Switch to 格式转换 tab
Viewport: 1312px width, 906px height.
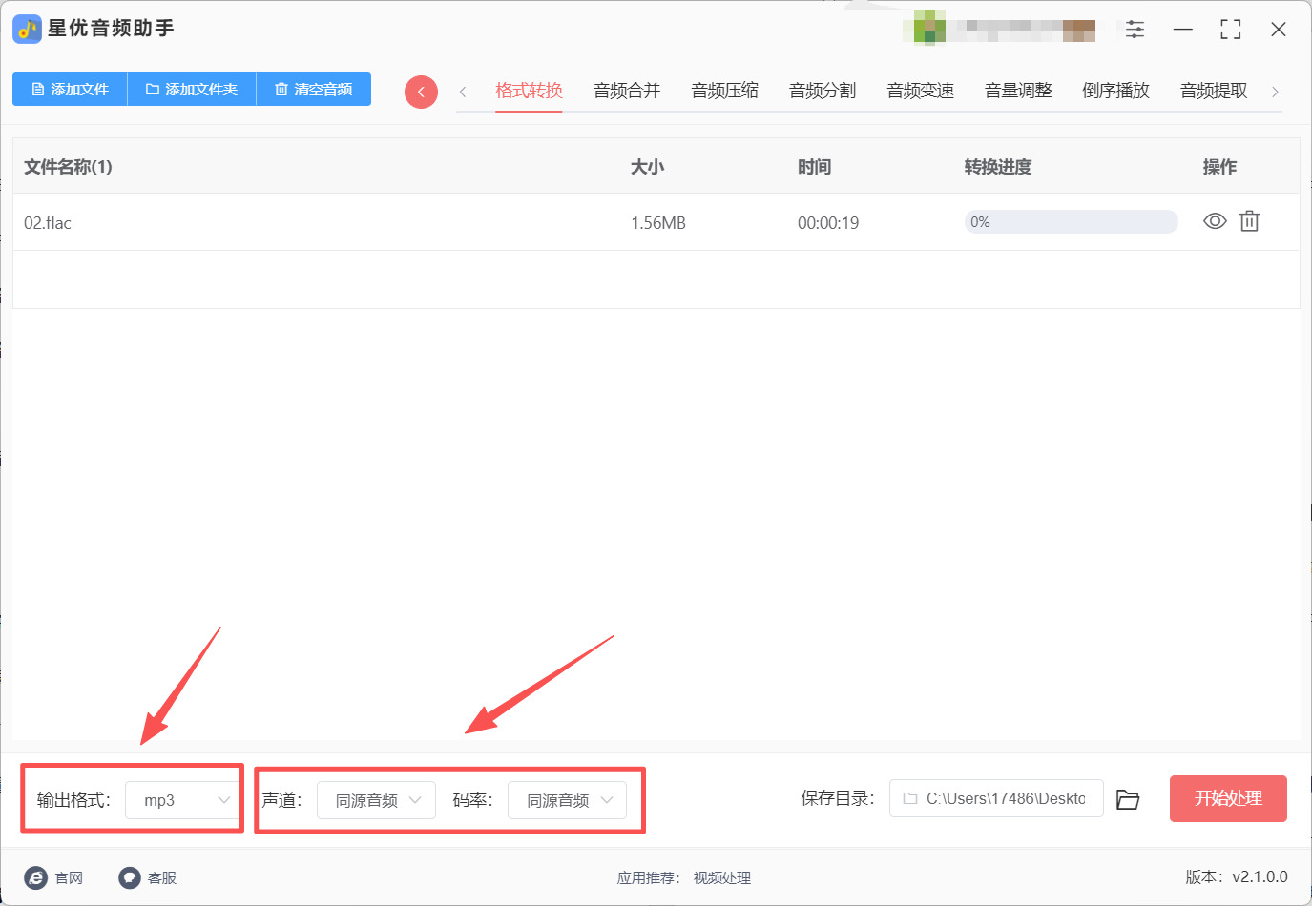(x=529, y=91)
